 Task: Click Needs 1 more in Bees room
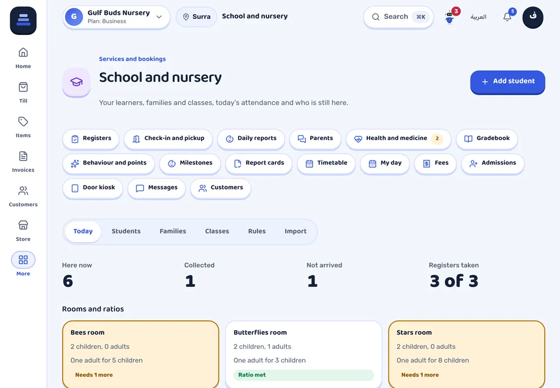coord(94,375)
